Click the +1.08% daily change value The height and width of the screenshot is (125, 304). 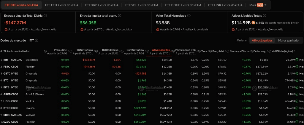(x=246, y=94)
